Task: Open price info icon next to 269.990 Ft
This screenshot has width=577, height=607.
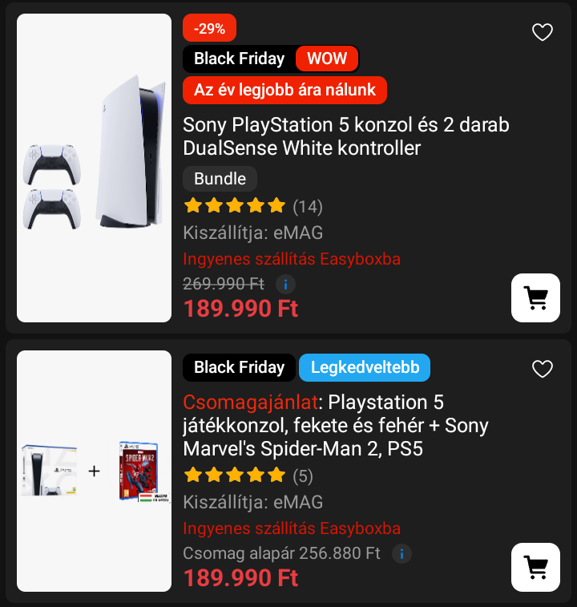Action: coord(285,284)
